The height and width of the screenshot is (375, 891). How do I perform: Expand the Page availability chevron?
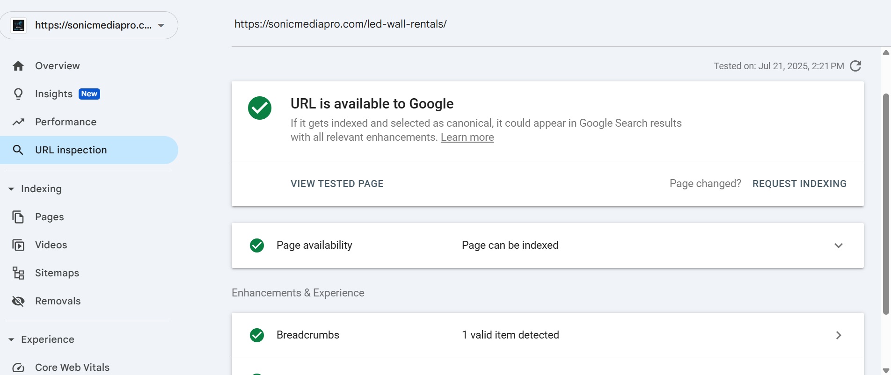tap(839, 245)
